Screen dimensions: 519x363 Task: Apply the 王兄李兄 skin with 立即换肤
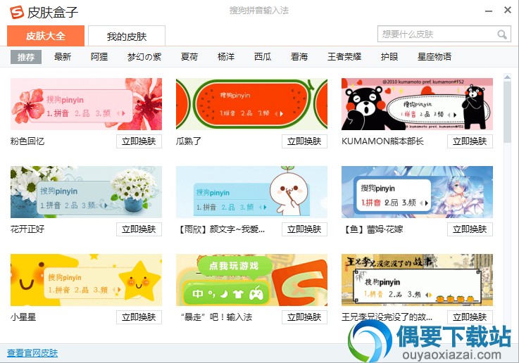pyautogui.click(x=470, y=317)
